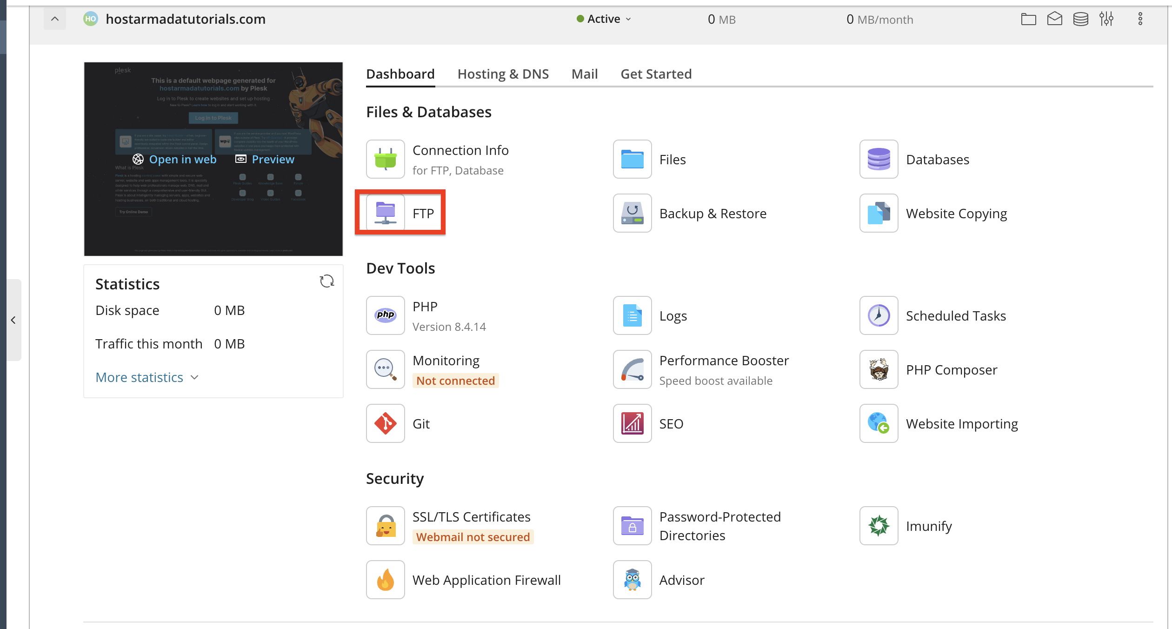1172x629 pixels.
Task: Click the Traffic this month statistic row
Action: point(170,344)
